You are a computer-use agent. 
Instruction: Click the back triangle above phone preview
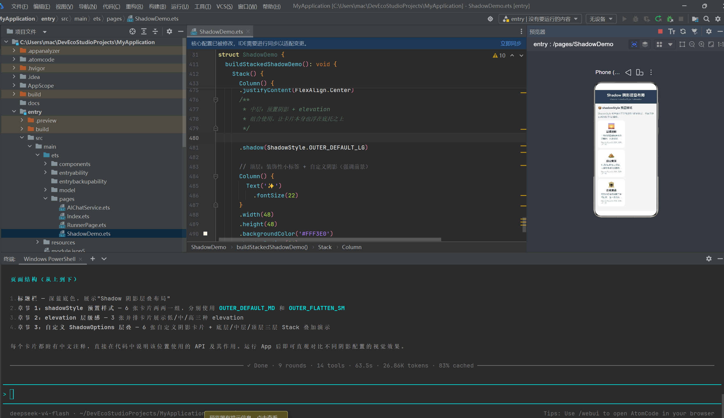click(628, 72)
